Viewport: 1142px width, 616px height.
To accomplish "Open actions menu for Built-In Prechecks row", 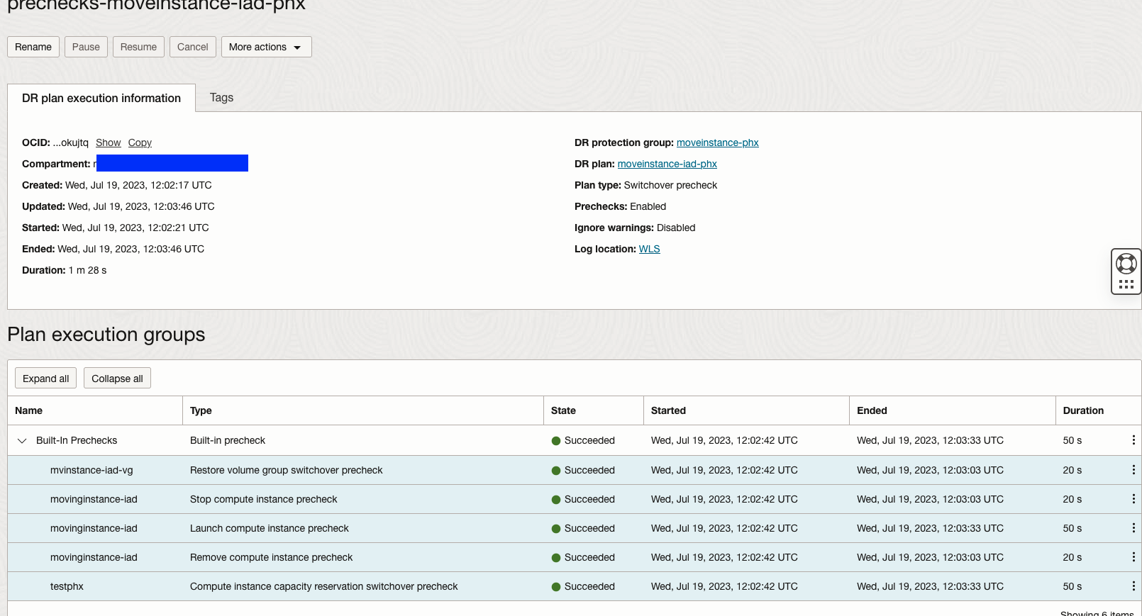I will click(1133, 440).
